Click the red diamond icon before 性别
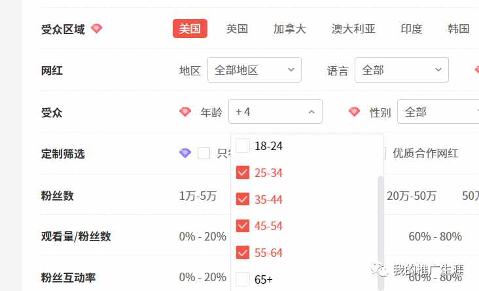The image size is (479, 291). pos(354,111)
